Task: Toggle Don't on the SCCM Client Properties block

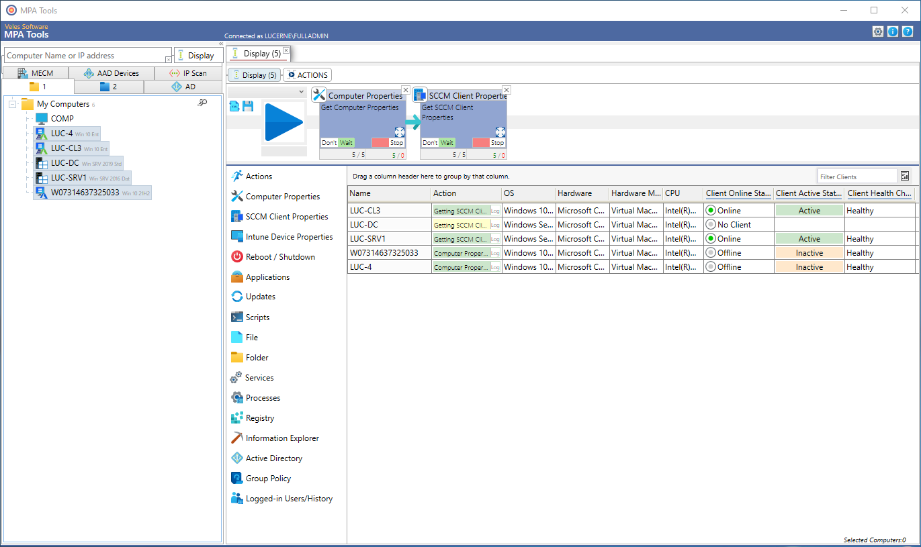Action: tap(430, 142)
